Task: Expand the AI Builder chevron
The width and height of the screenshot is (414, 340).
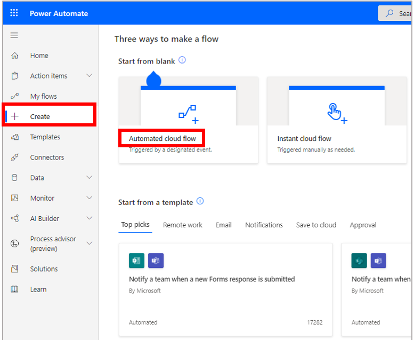Action: [90, 218]
